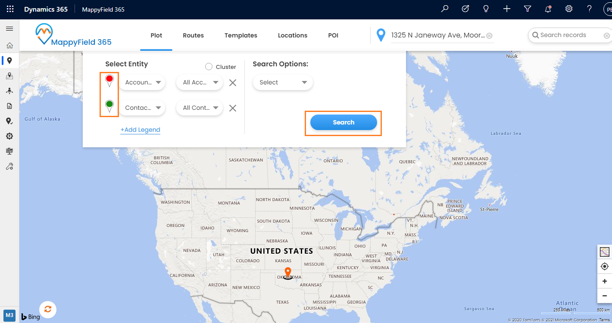Screen dimensions: 612x323
Task: Change the green Contact pin color
Action: (109, 106)
